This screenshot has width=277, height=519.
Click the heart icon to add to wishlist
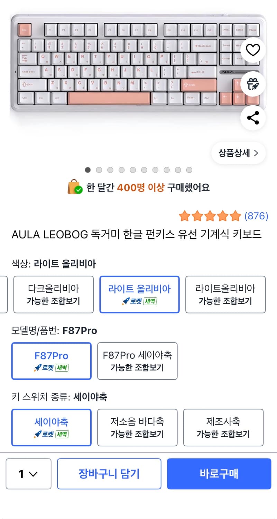click(253, 50)
